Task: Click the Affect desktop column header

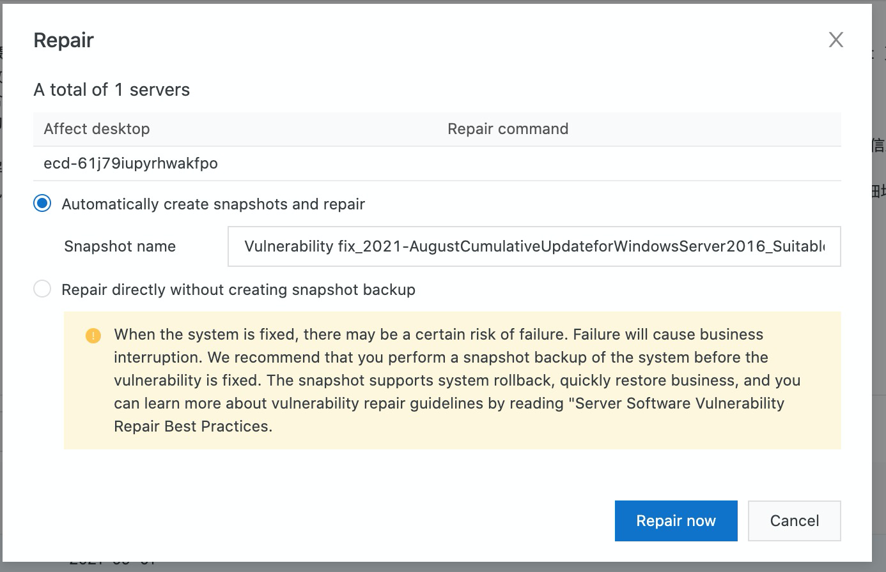Action: coord(97,129)
